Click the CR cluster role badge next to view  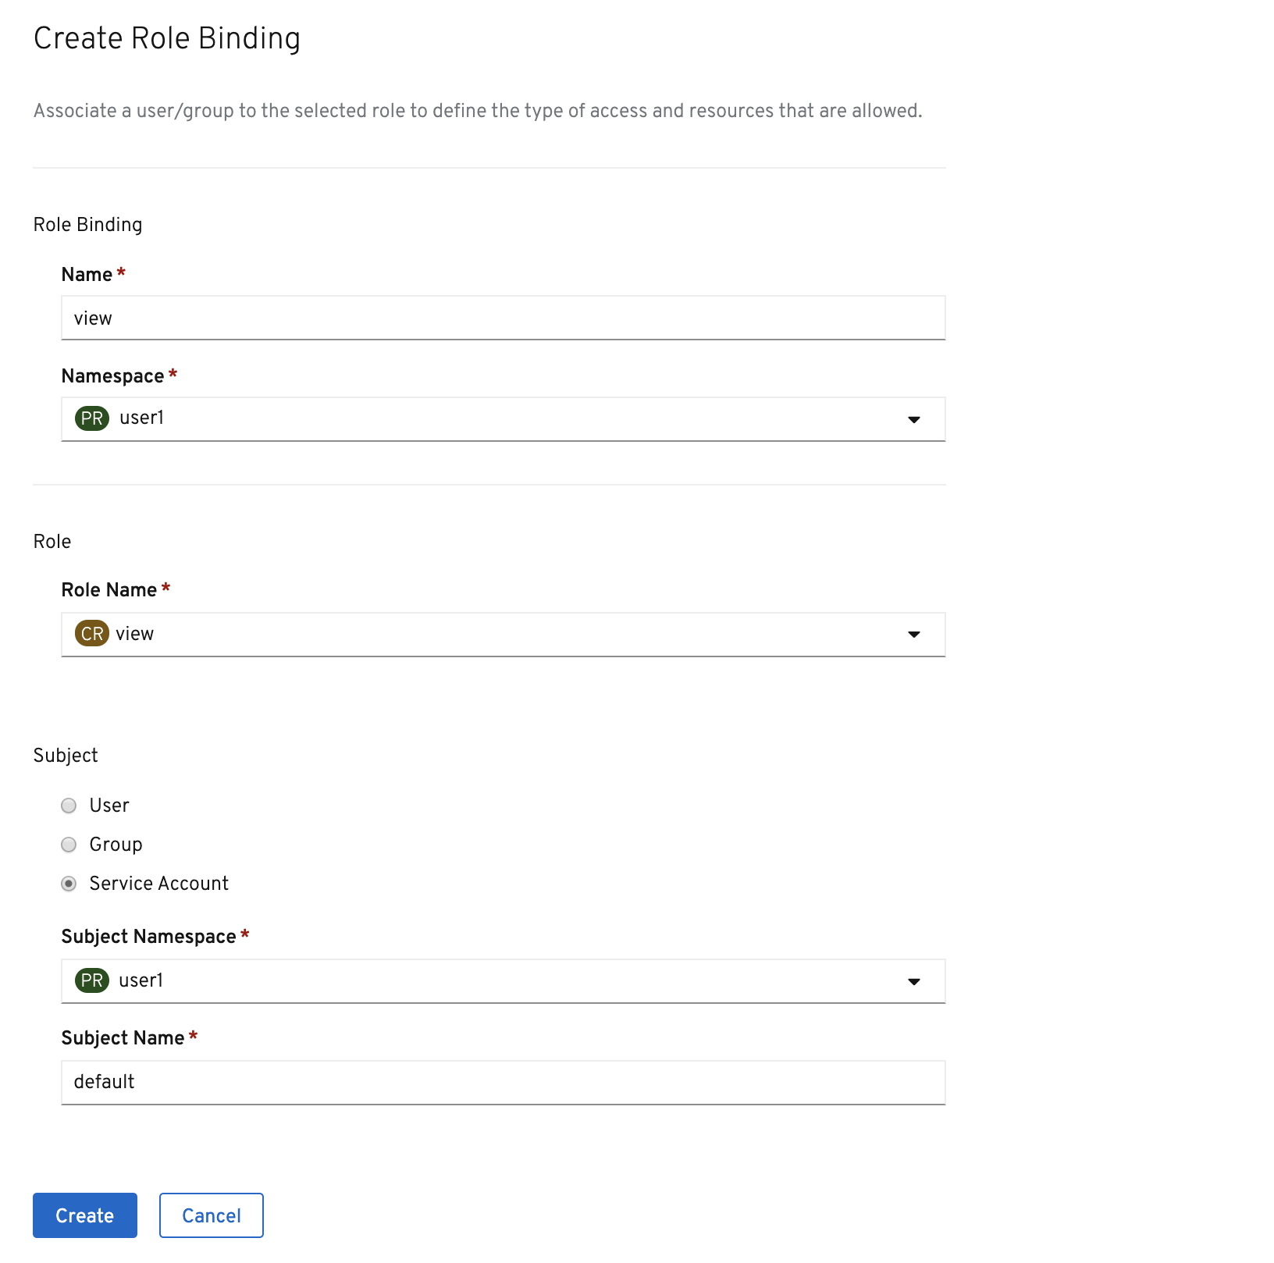[91, 634]
